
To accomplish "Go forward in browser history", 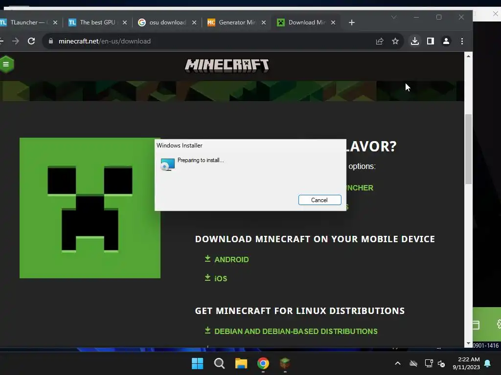I will coord(15,41).
